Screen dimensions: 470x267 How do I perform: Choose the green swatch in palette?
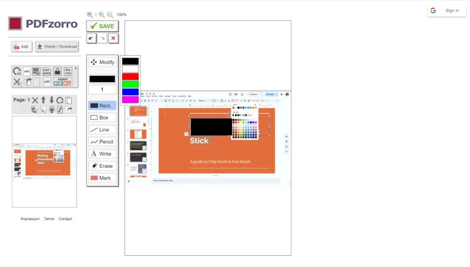(x=130, y=85)
